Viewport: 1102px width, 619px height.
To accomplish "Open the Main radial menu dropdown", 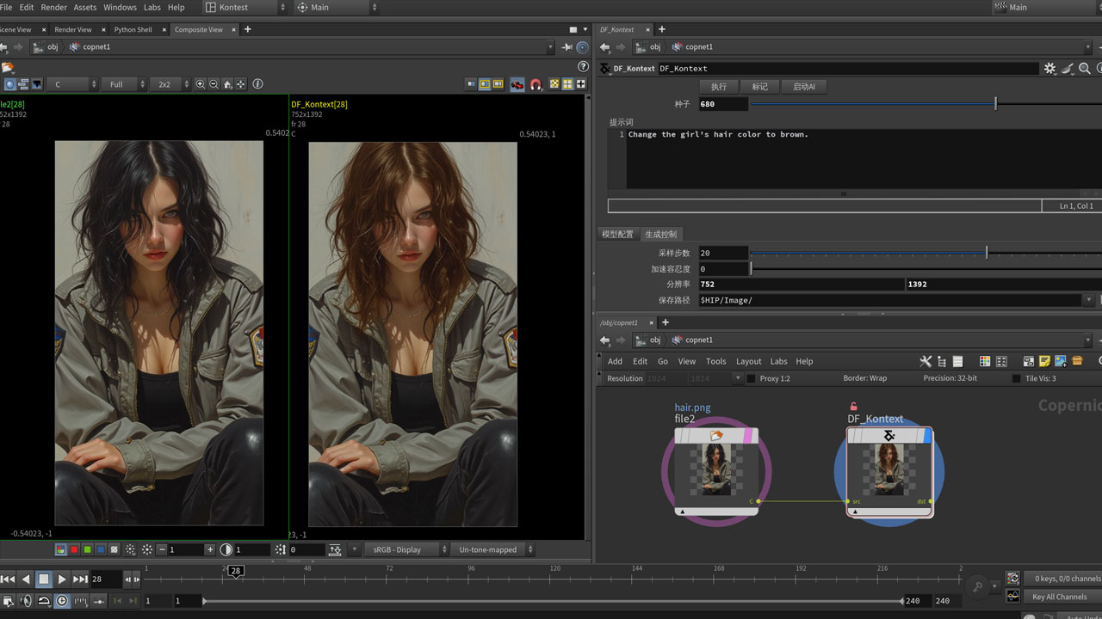I will pos(337,8).
